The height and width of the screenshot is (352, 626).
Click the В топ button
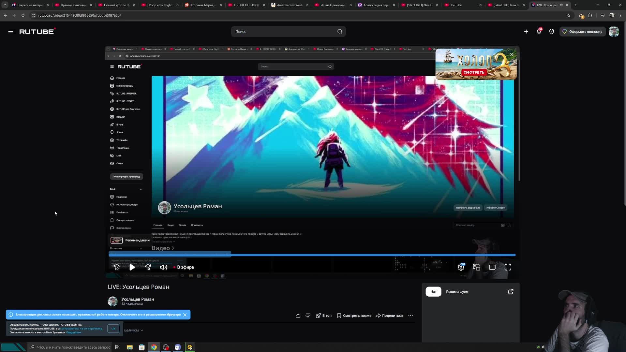324,315
